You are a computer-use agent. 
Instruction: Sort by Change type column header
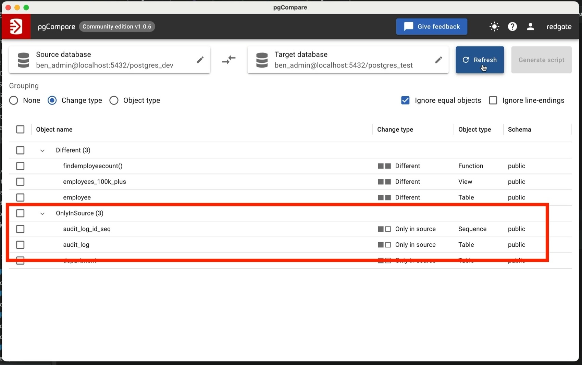(x=395, y=130)
